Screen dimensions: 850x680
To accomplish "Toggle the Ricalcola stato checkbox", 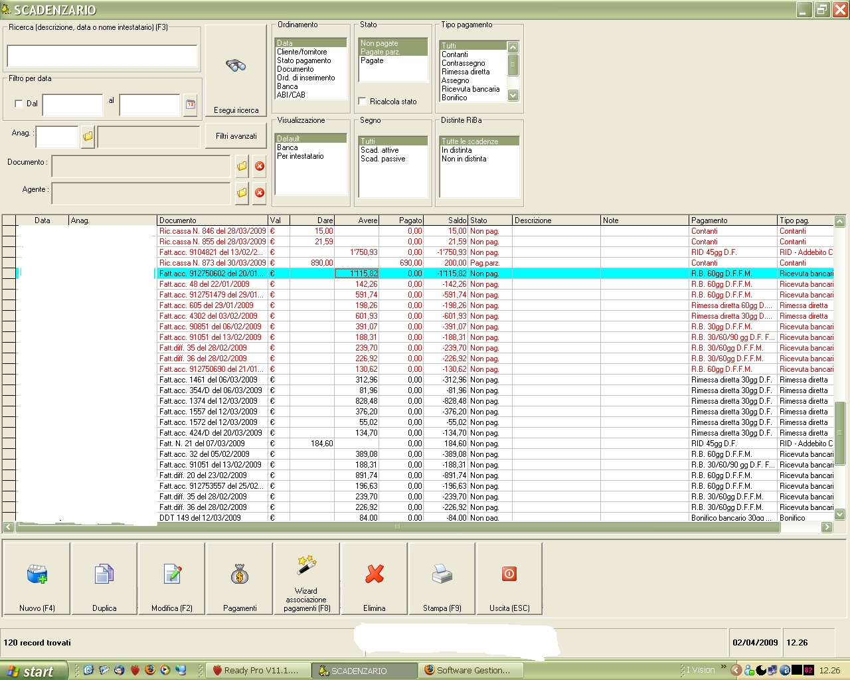I will coord(363,102).
